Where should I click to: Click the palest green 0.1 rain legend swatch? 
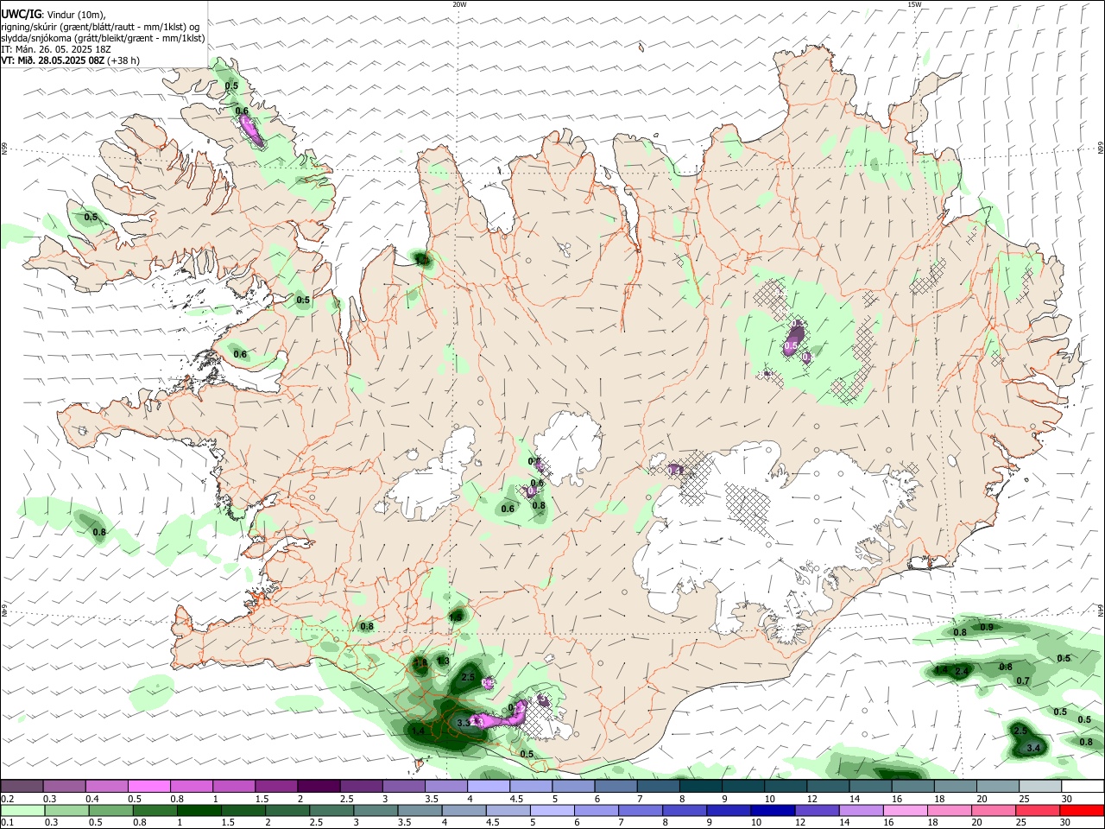pyautogui.click(x=23, y=810)
